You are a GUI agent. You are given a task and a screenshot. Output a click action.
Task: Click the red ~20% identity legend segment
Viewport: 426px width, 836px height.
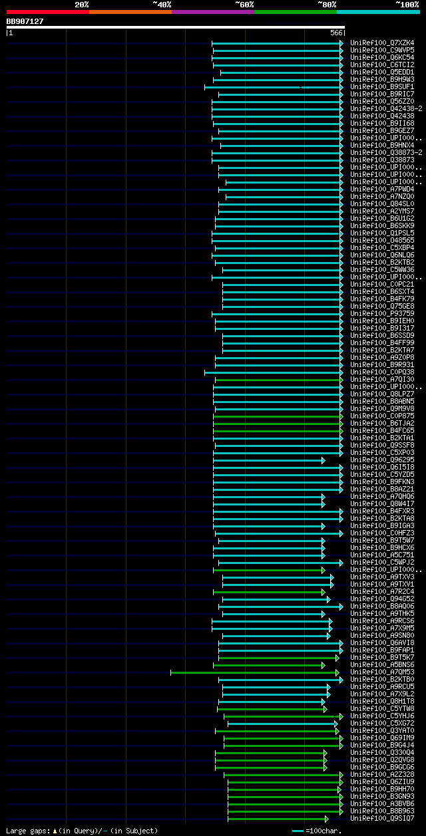tap(48, 12)
